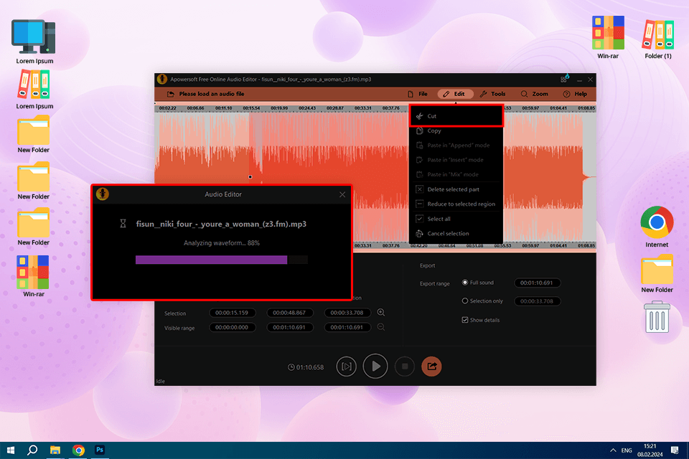The width and height of the screenshot is (689, 459).
Task: Click the 00:59.97 top ruler marker
Action: (530, 108)
